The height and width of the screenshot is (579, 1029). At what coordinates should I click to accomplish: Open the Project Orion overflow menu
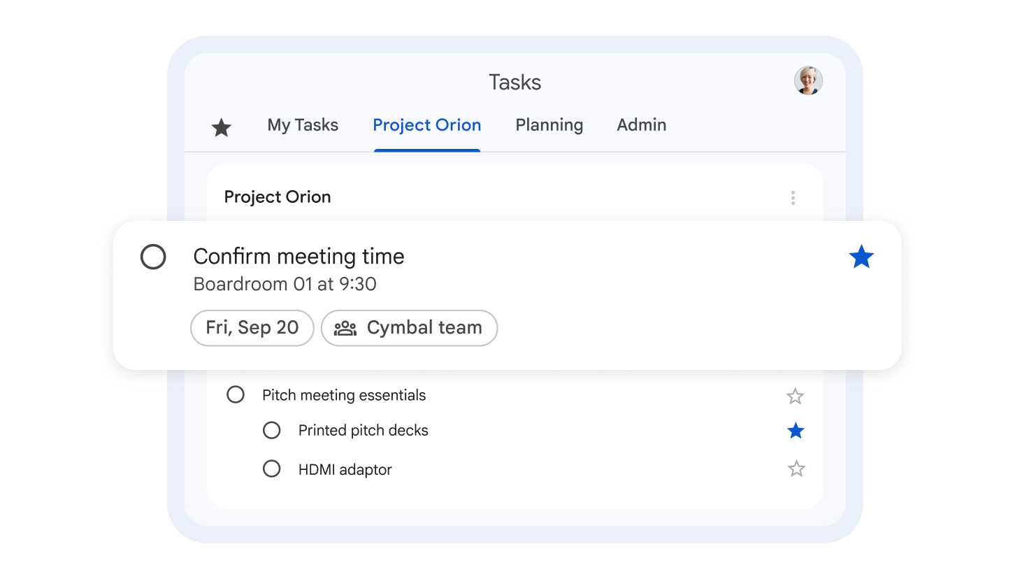tap(793, 198)
